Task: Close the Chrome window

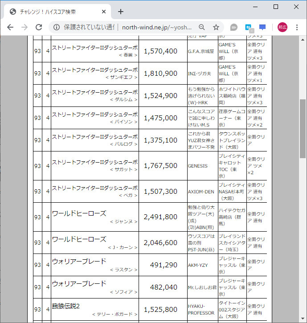Action: pos(296,7)
